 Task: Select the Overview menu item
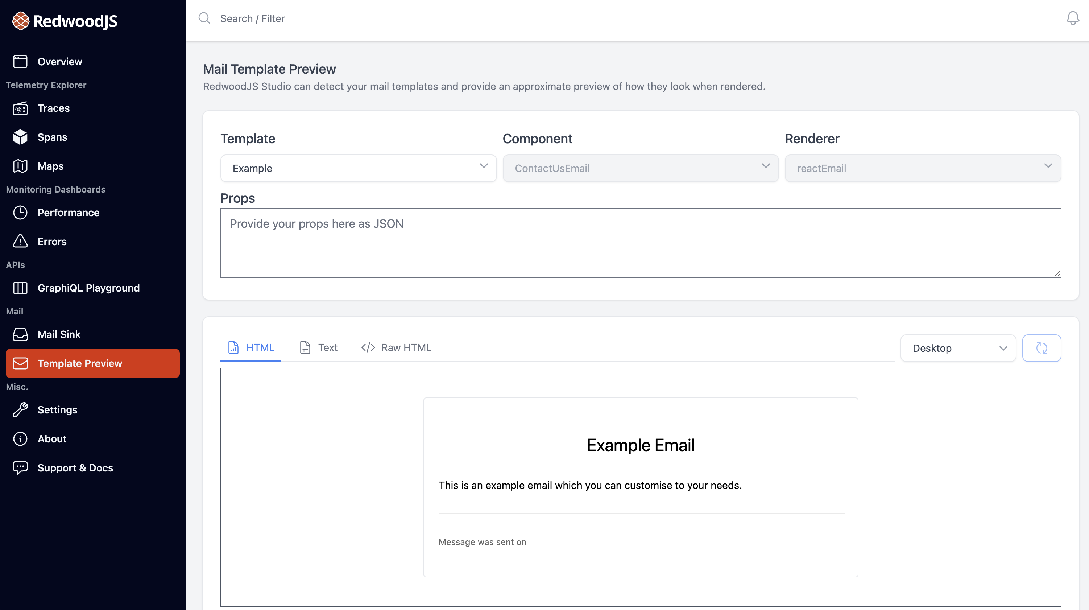pos(60,61)
